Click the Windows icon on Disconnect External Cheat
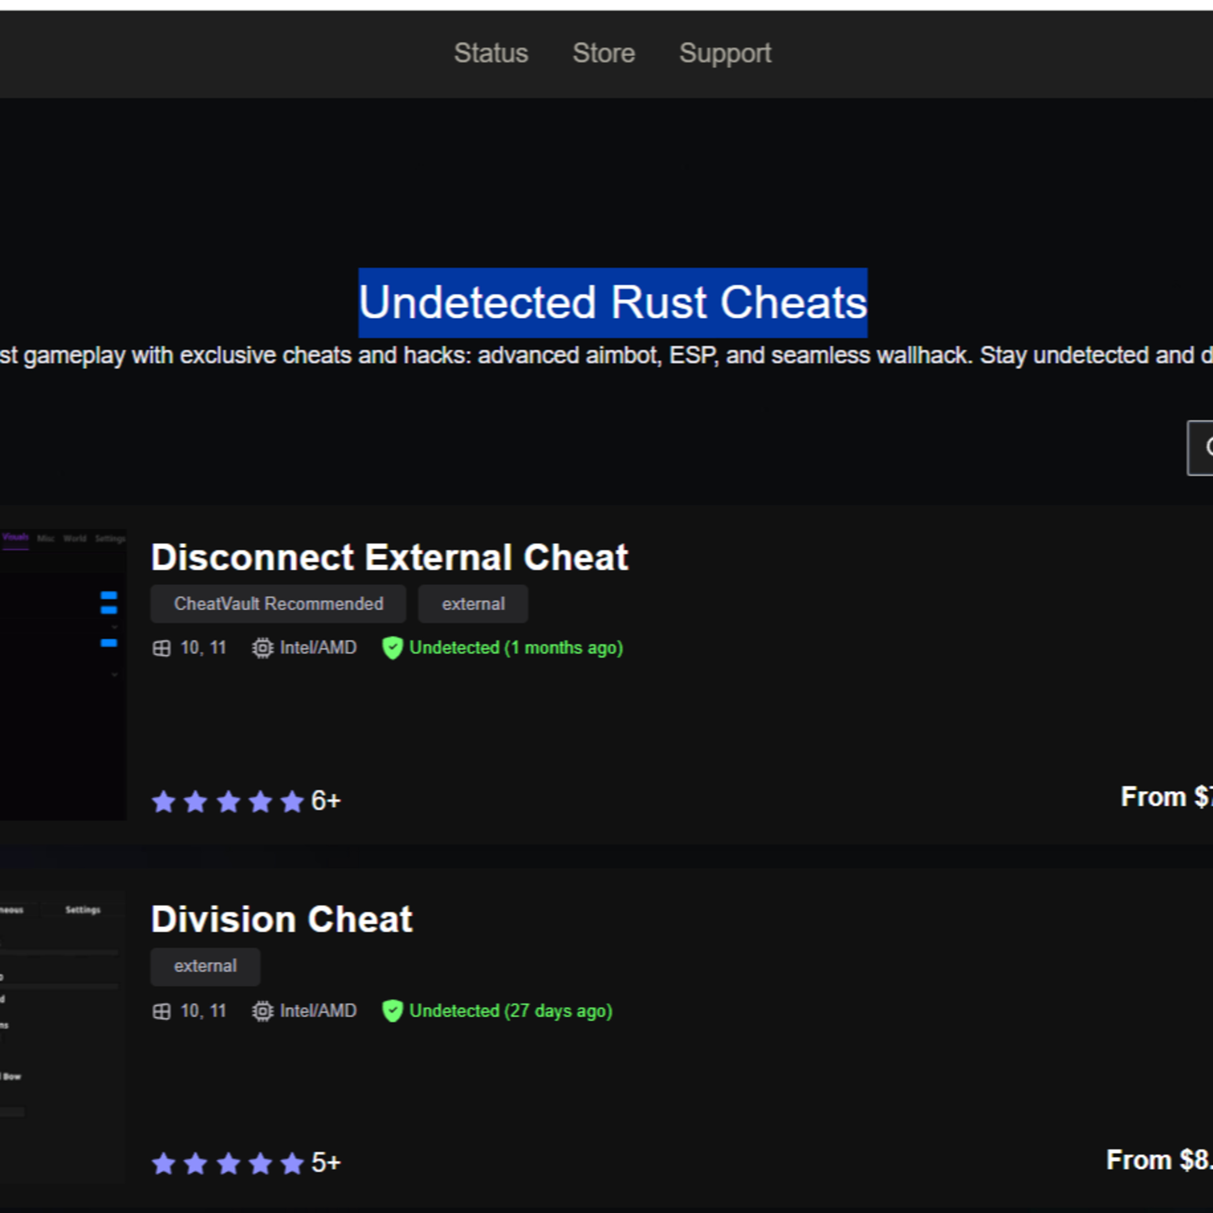Viewport: 1213px width, 1213px height. pyautogui.click(x=162, y=649)
